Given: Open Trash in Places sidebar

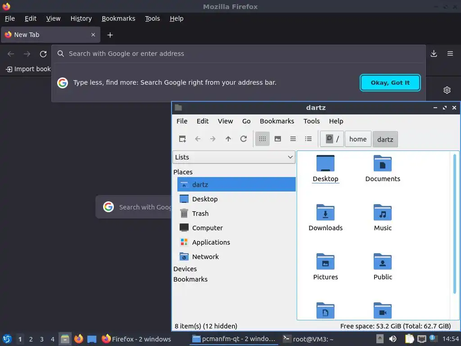Looking at the screenshot, I should pos(236,213).
